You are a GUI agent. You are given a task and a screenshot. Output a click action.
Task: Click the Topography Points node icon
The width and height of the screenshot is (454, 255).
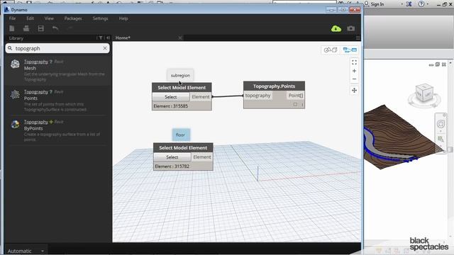15,94
